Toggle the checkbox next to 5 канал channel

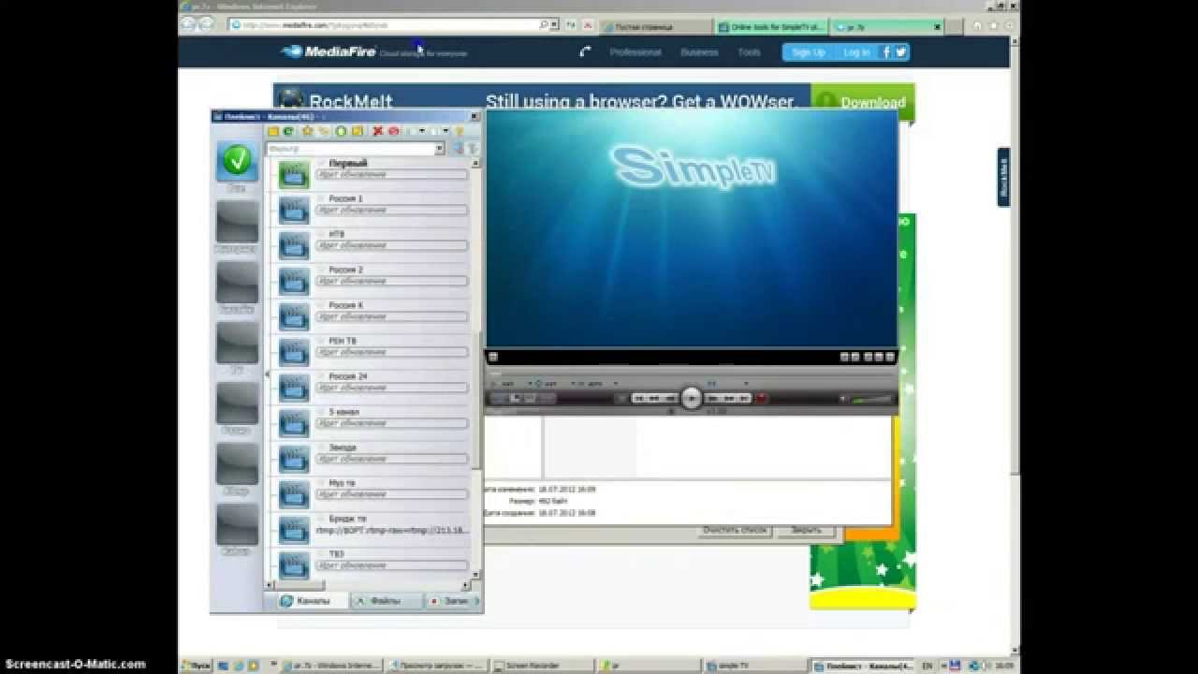pyautogui.click(x=321, y=413)
